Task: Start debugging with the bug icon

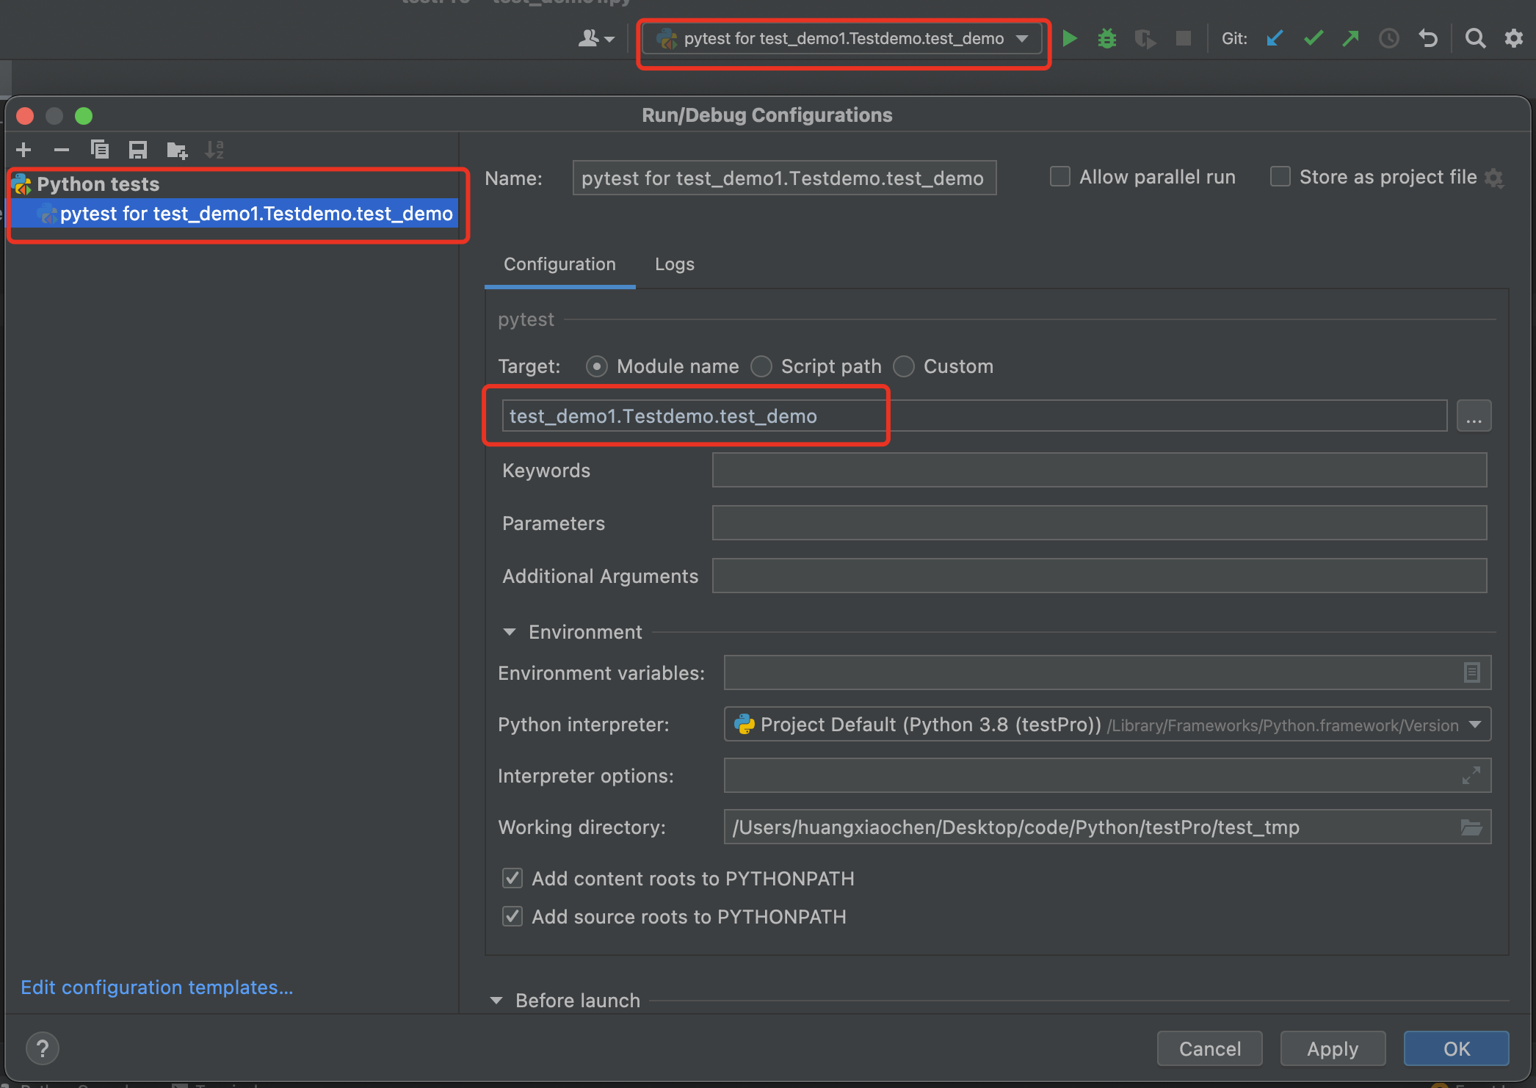Action: 1106,38
